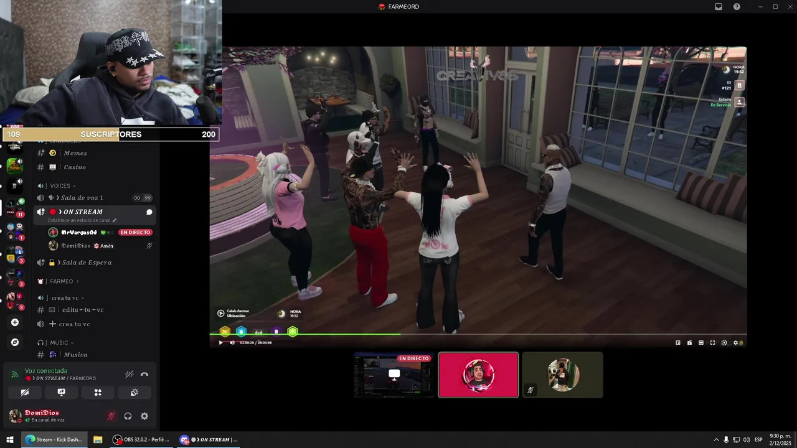Toggle deafen headphones icon
This screenshot has width=797, height=448.
(128, 416)
